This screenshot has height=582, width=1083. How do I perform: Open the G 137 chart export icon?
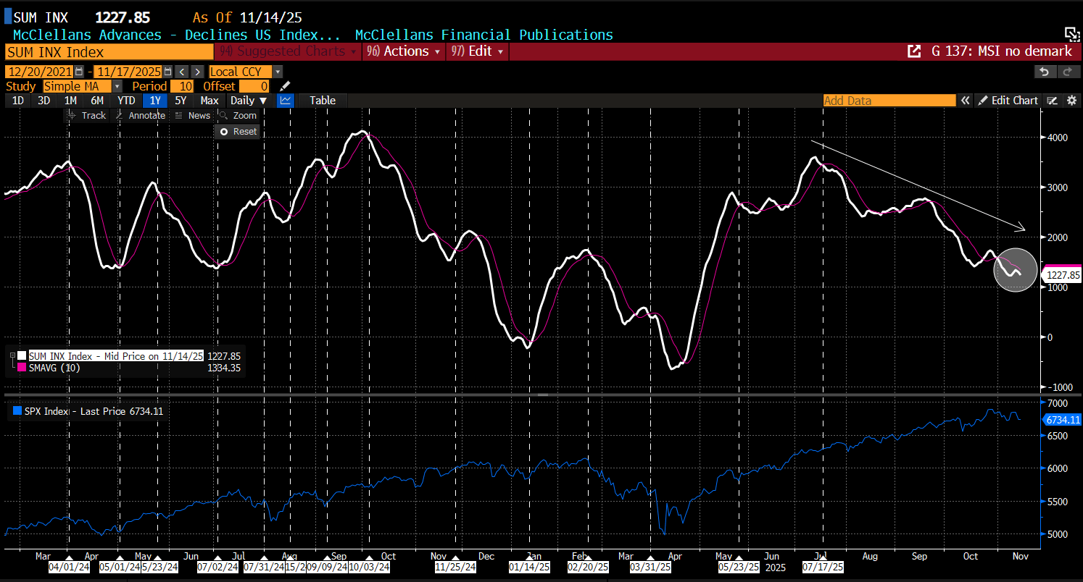(914, 51)
